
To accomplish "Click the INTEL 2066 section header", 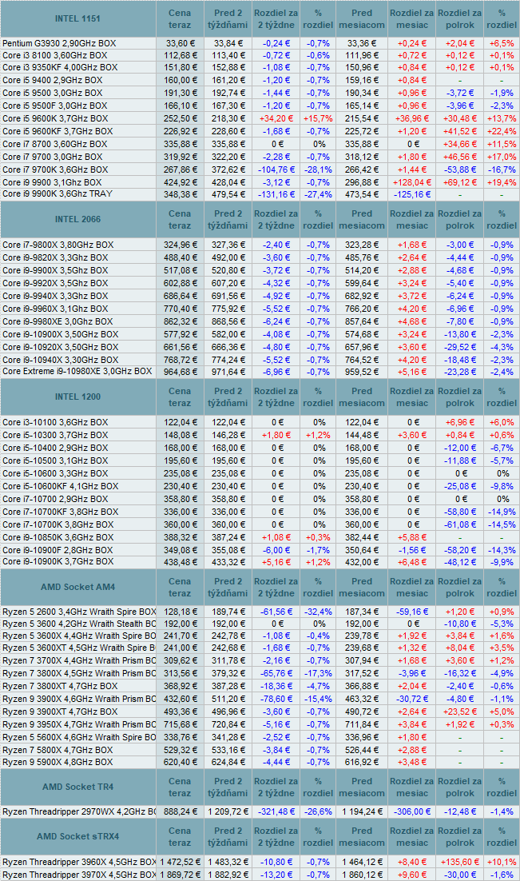I will tap(77, 219).
